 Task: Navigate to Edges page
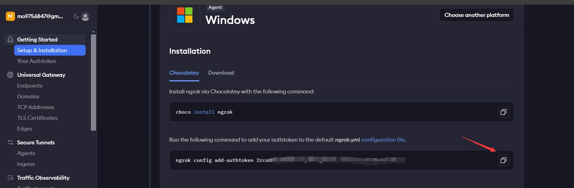click(25, 128)
